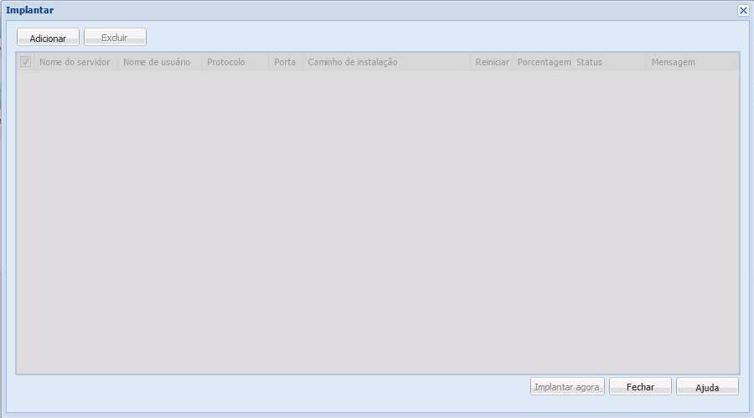This screenshot has width=754, height=418.
Task: Close the Implantar dialog with X icon
Action: coord(743,10)
